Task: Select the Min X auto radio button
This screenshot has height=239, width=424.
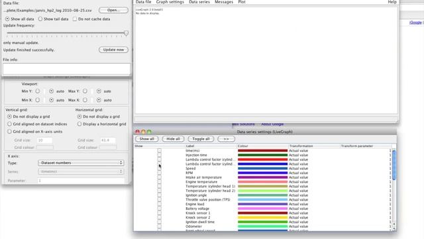Action: 52,100
